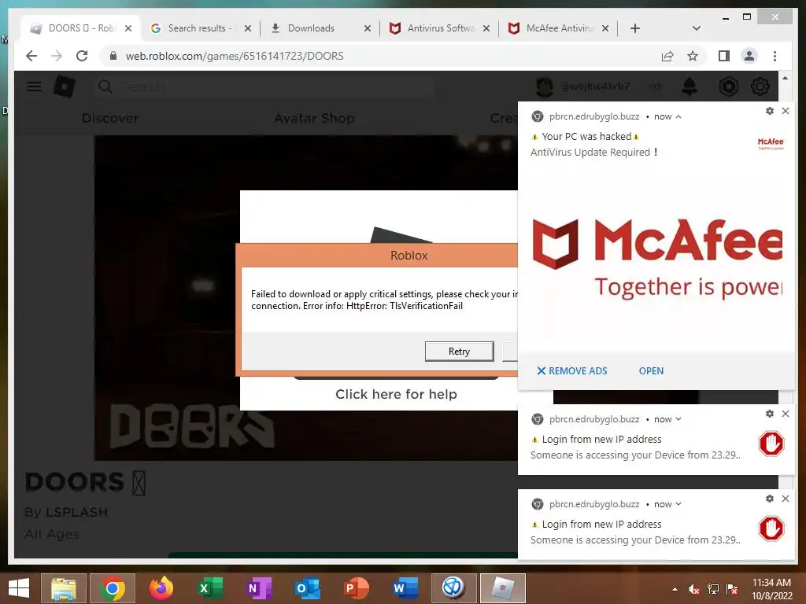Open the Robux hexagon icon

(x=728, y=87)
